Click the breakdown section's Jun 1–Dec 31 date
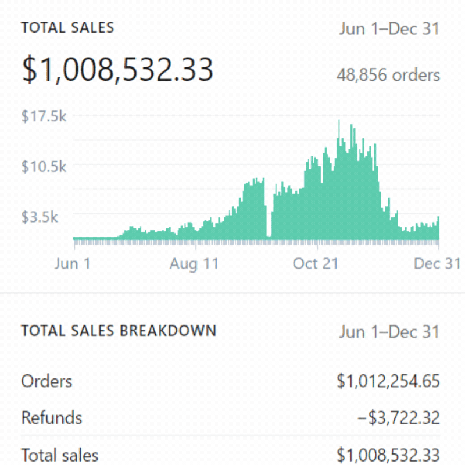The image size is (465, 465). tap(389, 332)
